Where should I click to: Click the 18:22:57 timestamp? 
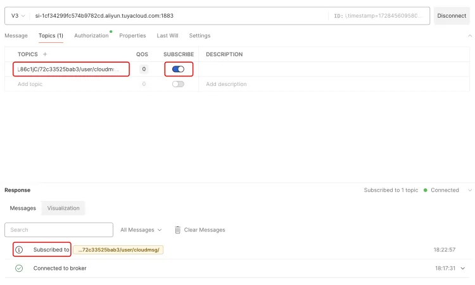pos(445,250)
